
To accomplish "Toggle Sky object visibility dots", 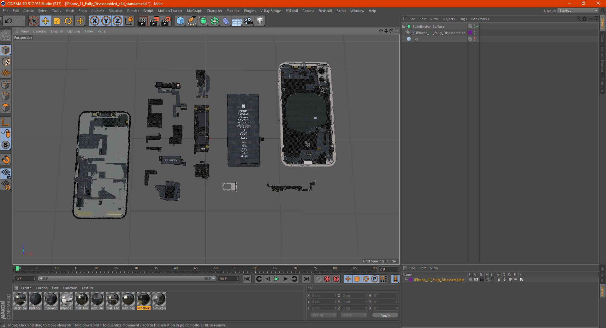I will pos(474,39).
